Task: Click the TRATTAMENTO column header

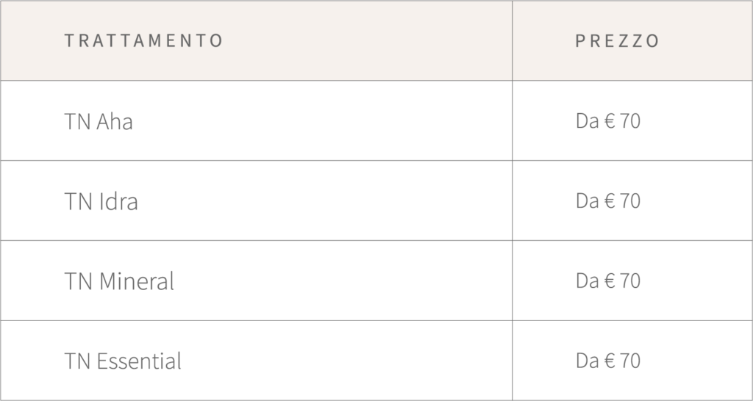Action: pyautogui.click(x=143, y=40)
